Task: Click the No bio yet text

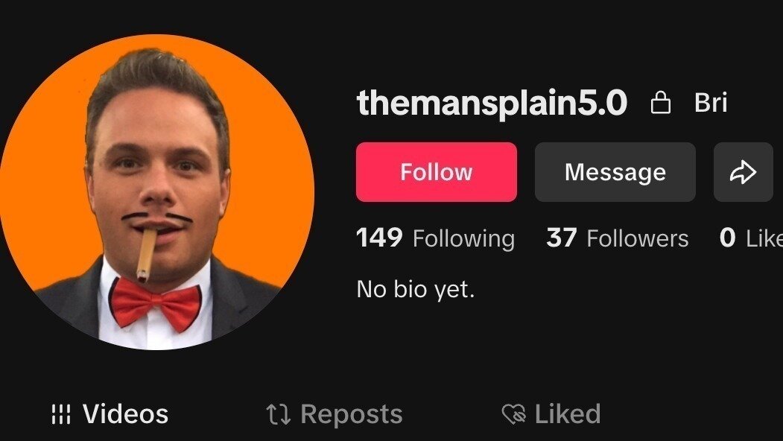Action: pyautogui.click(x=416, y=289)
